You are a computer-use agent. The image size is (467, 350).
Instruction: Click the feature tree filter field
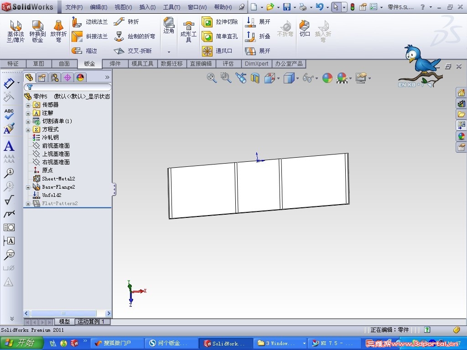tap(67, 87)
